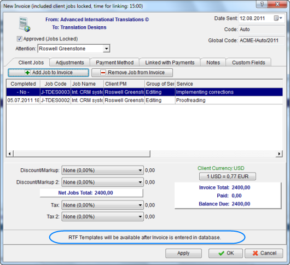Click the green checkmark OK button
This screenshot has height=265, width=290.
click(x=225, y=253)
